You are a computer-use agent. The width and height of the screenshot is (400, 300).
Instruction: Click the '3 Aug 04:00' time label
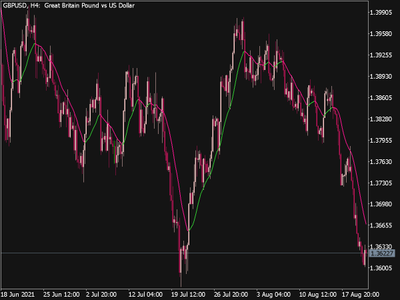pyautogui.click(x=273, y=295)
